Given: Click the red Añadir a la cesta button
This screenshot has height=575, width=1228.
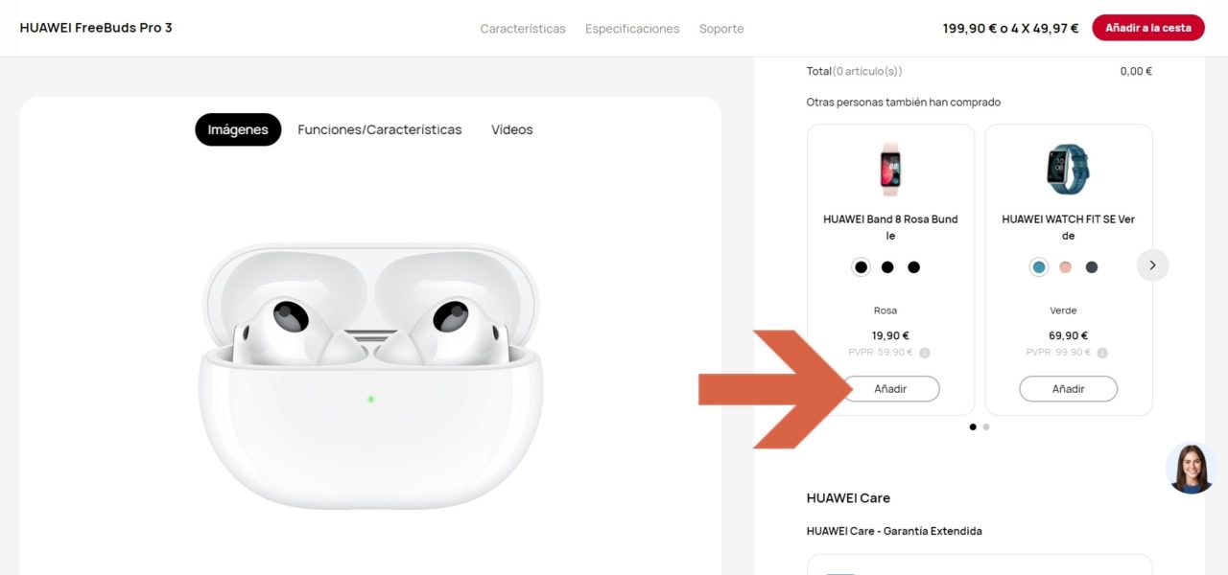Looking at the screenshot, I should point(1148,28).
